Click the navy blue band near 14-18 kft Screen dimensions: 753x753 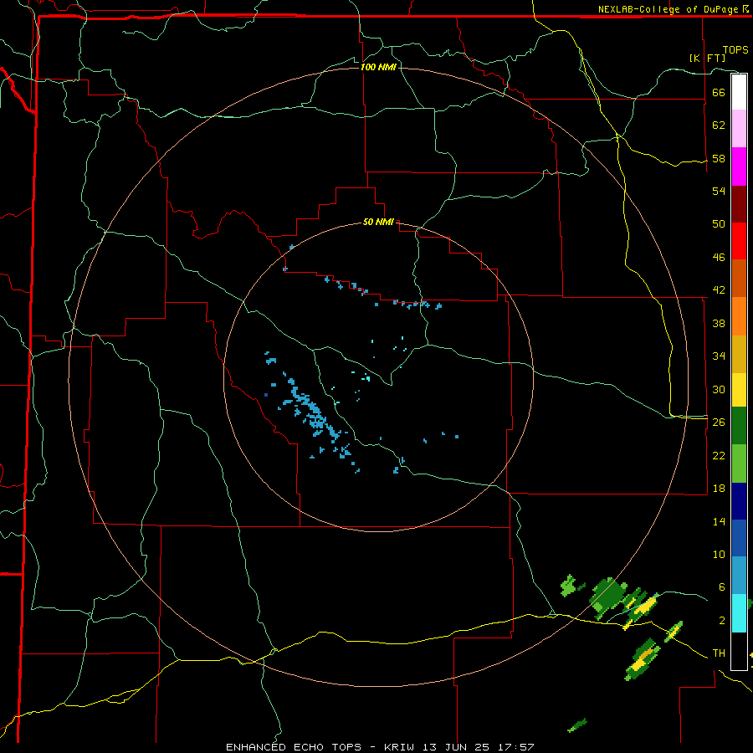coord(739,501)
